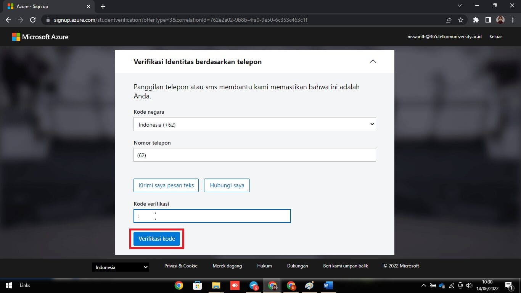This screenshot has height=293, width=521.
Task: Open the Extensions puzzle icon
Action: tap(476, 20)
